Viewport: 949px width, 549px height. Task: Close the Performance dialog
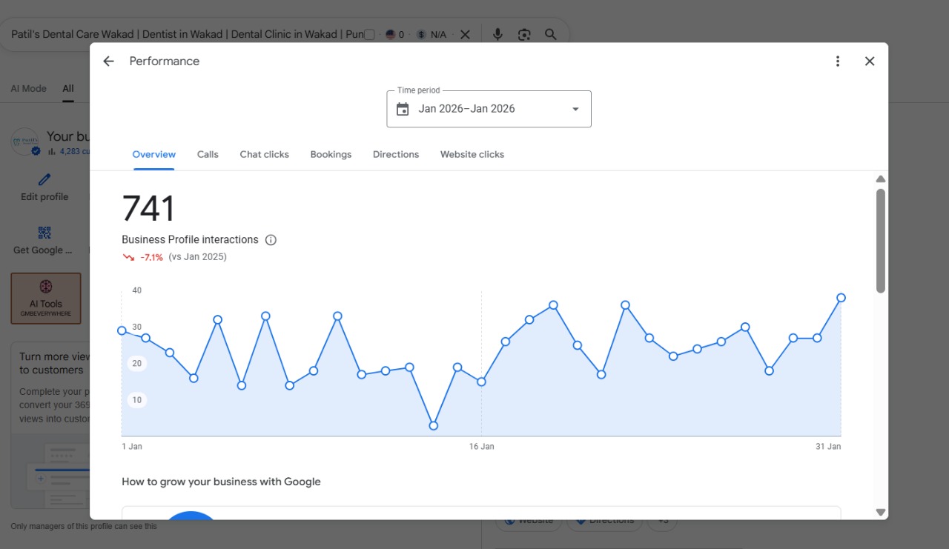(x=870, y=61)
